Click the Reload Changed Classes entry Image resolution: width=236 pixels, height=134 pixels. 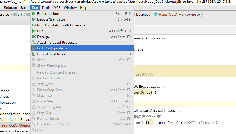82,72
